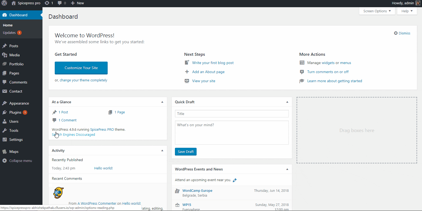This screenshot has height=211, width=422.
Task: Open the Portfolio menu label
Action: [16, 64]
